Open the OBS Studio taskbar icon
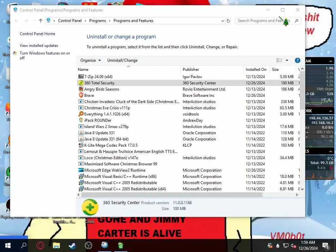 (88, 245)
